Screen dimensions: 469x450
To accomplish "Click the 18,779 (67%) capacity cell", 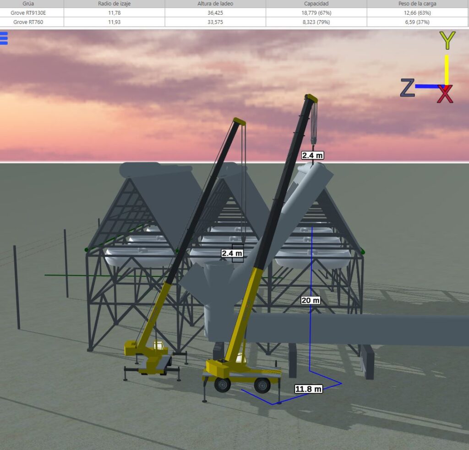I will tap(316, 13).
